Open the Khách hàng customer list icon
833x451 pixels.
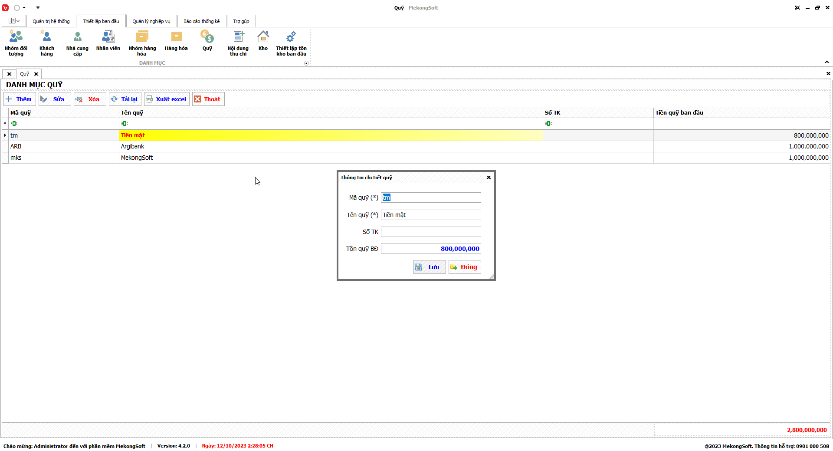click(x=46, y=43)
